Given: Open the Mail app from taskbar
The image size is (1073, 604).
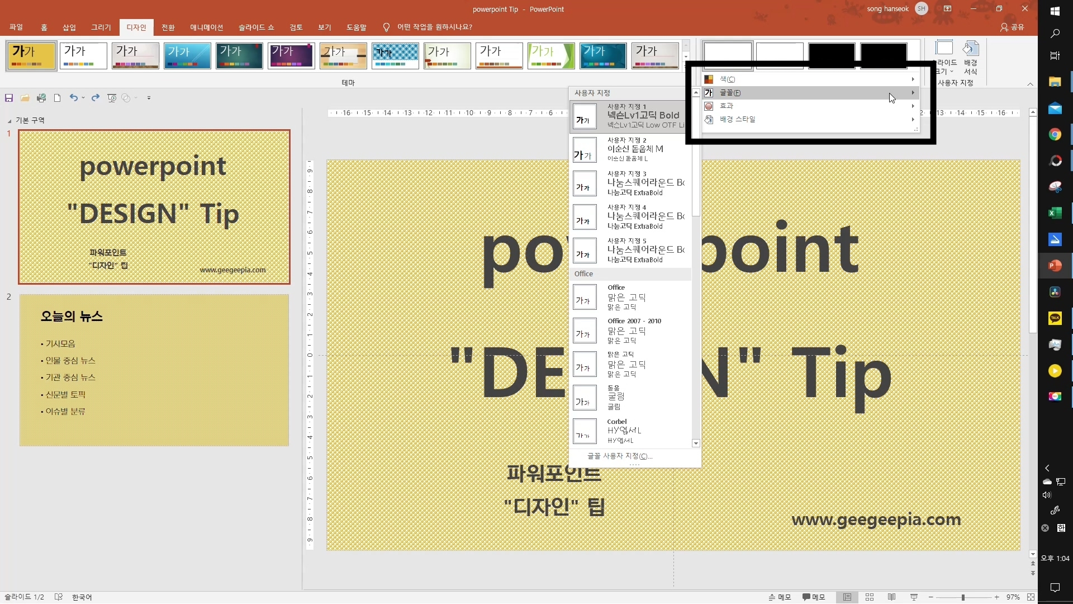Looking at the screenshot, I should point(1055,108).
